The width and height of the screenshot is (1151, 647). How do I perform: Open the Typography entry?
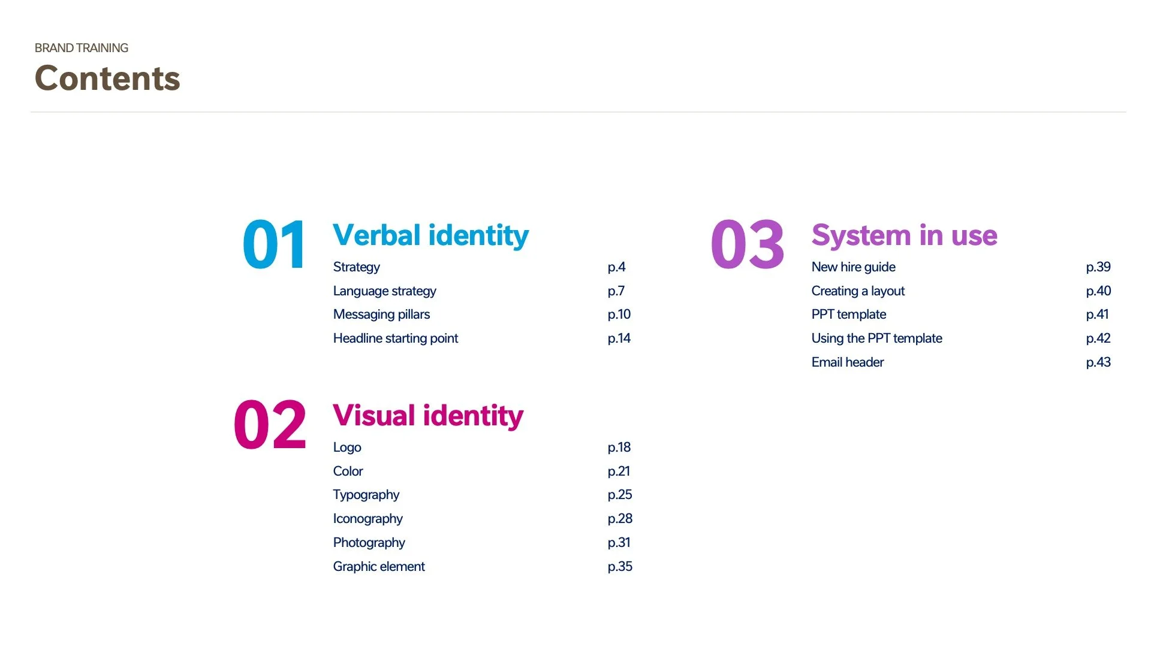[366, 495]
